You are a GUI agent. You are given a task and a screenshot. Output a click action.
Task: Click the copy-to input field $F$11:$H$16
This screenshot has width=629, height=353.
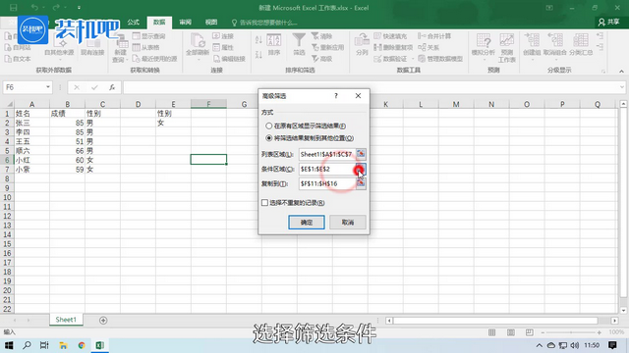[327, 183]
